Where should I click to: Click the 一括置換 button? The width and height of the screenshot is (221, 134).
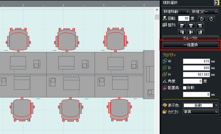(190, 45)
